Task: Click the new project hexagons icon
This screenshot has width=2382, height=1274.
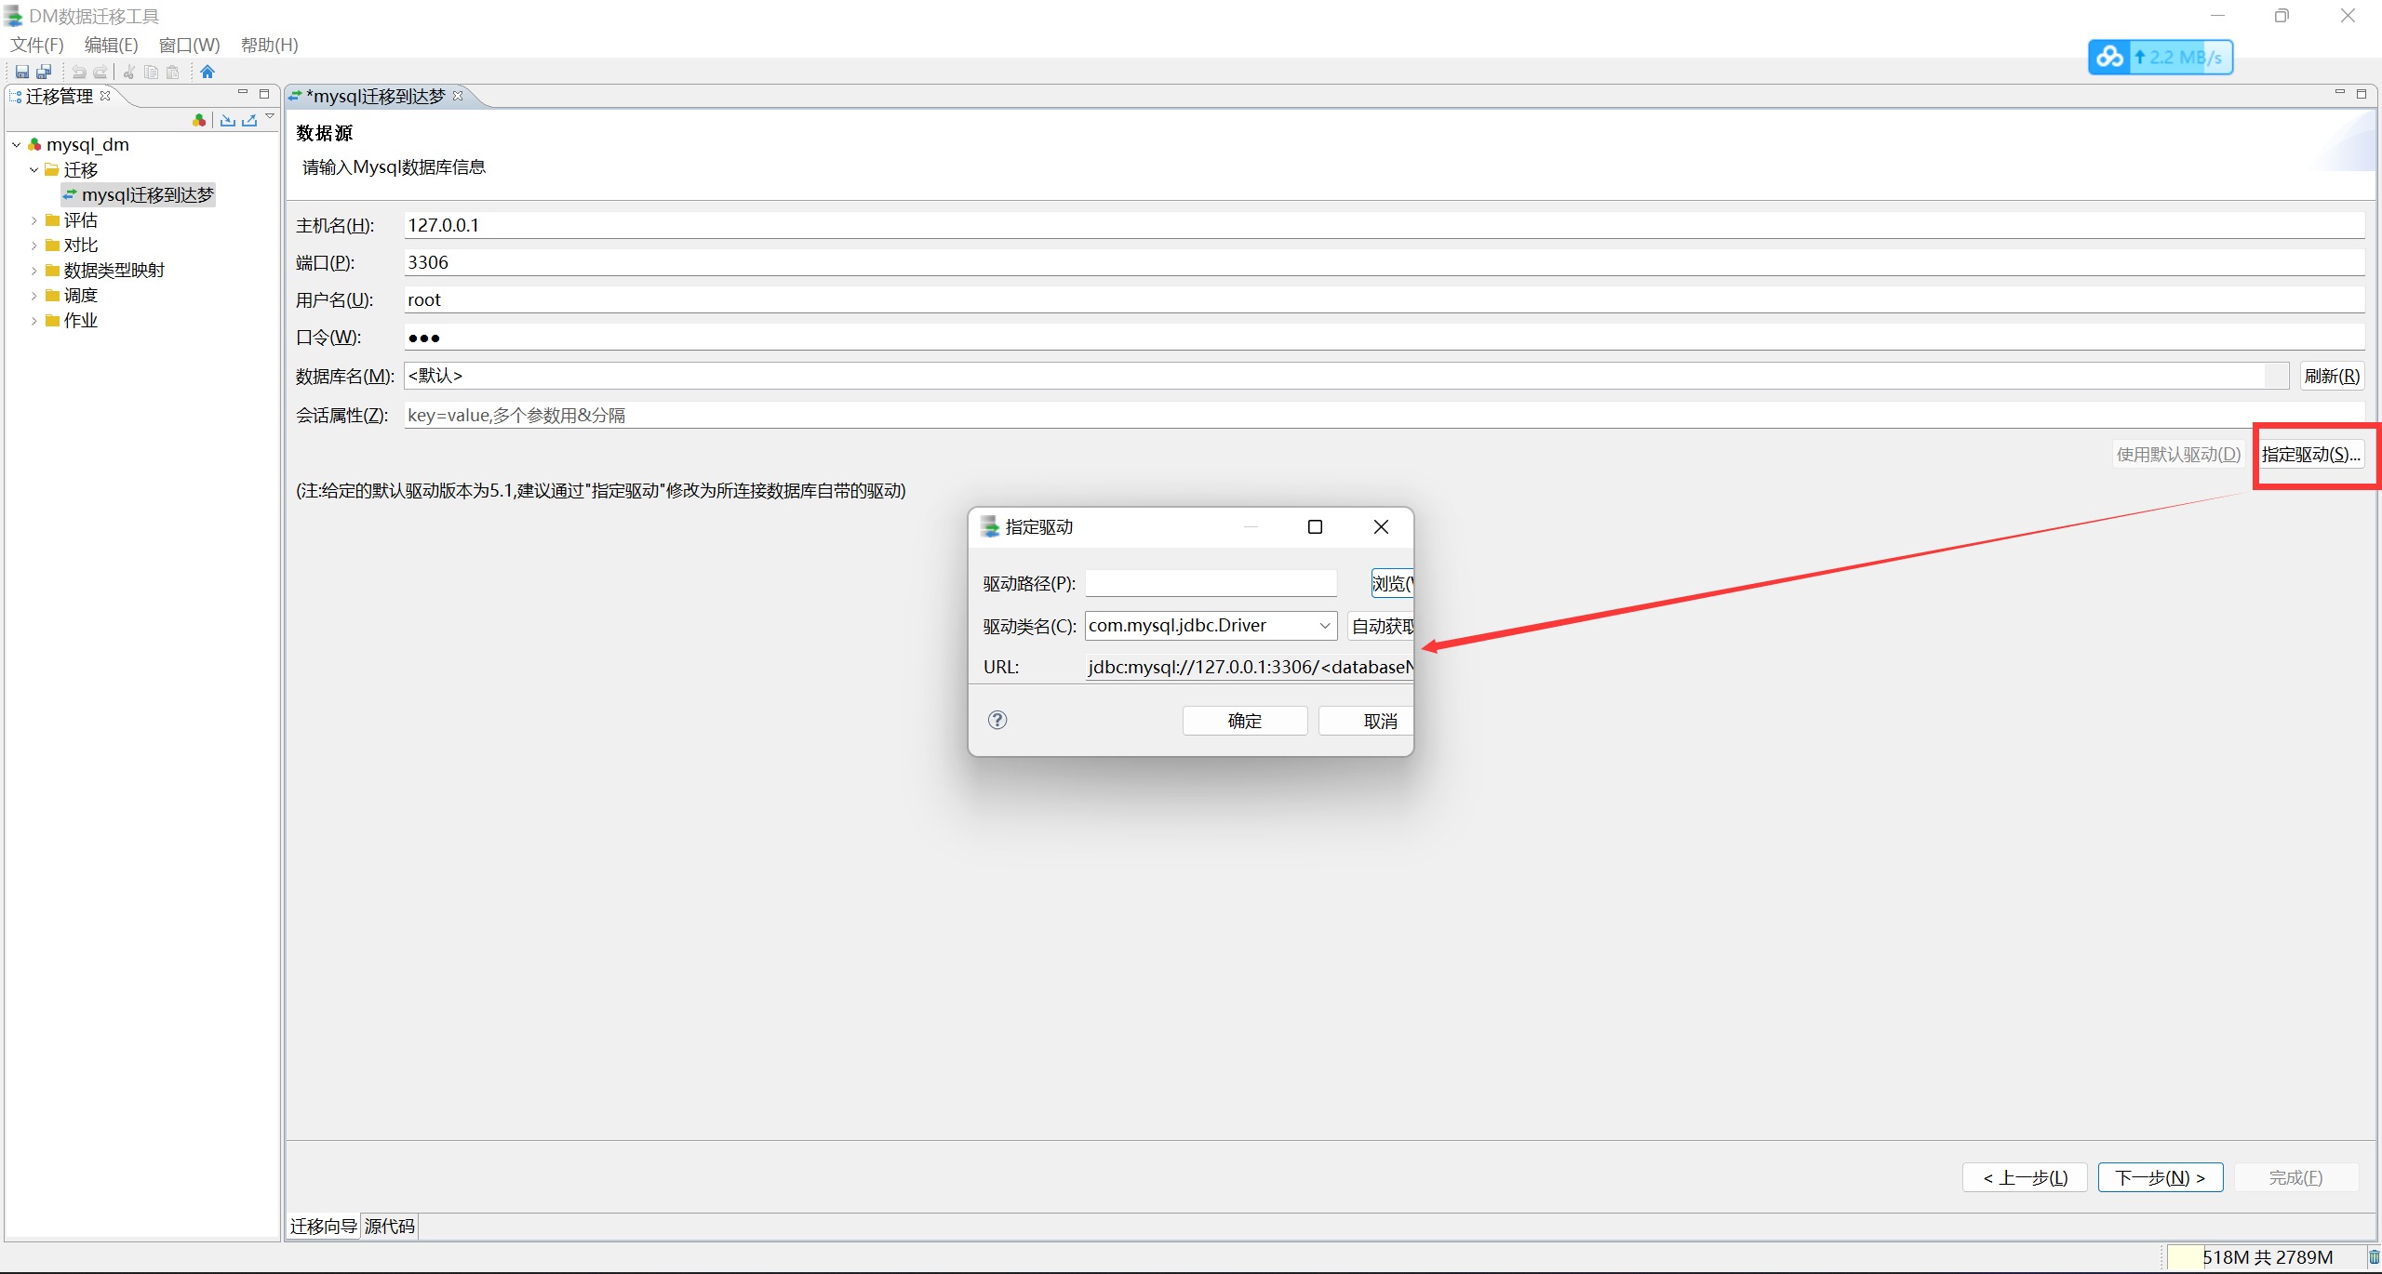Action: pyautogui.click(x=198, y=120)
